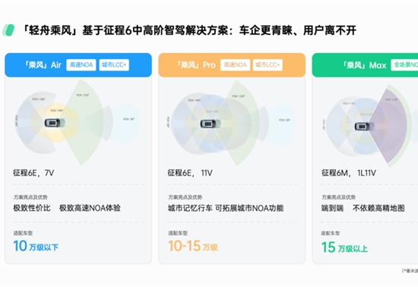Click the 适配车型 label in the Max card
The image size is (418, 287).
point(331,233)
